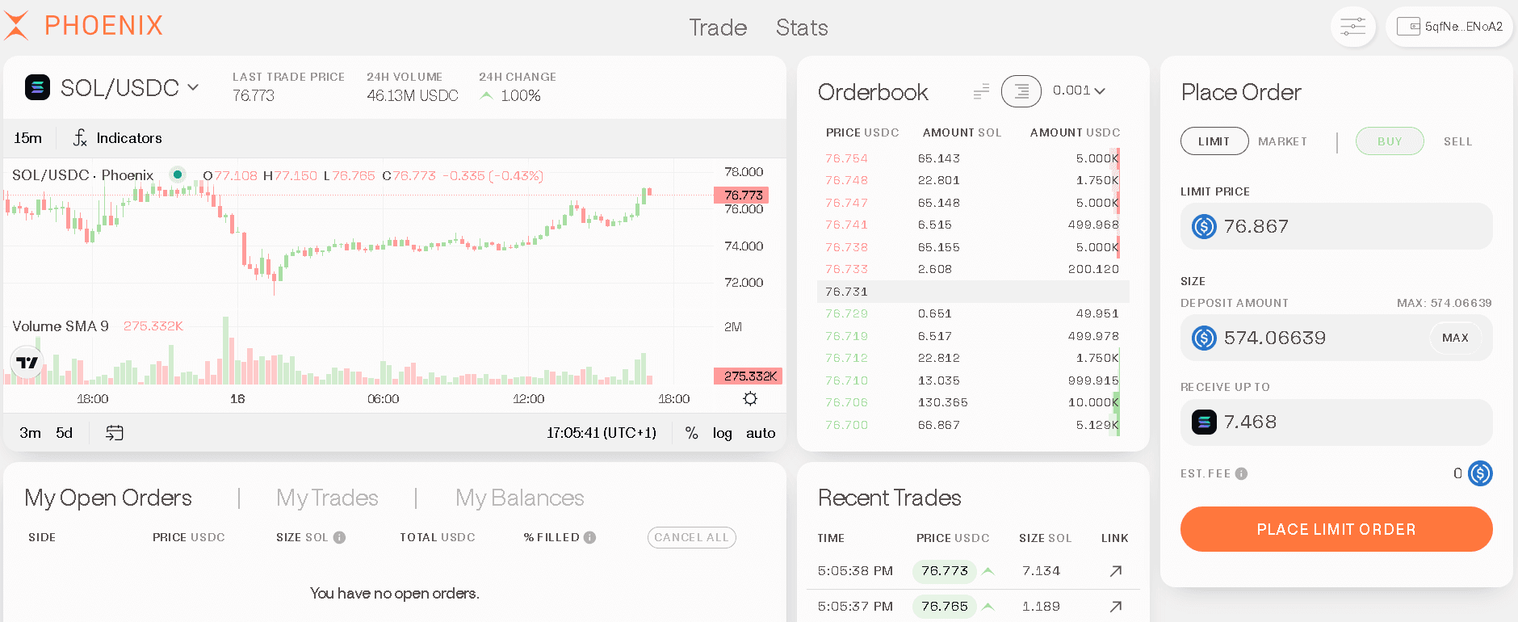This screenshot has width=1518, height=622.
Task: Switch to My Open Orders tab
Action: click(108, 498)
